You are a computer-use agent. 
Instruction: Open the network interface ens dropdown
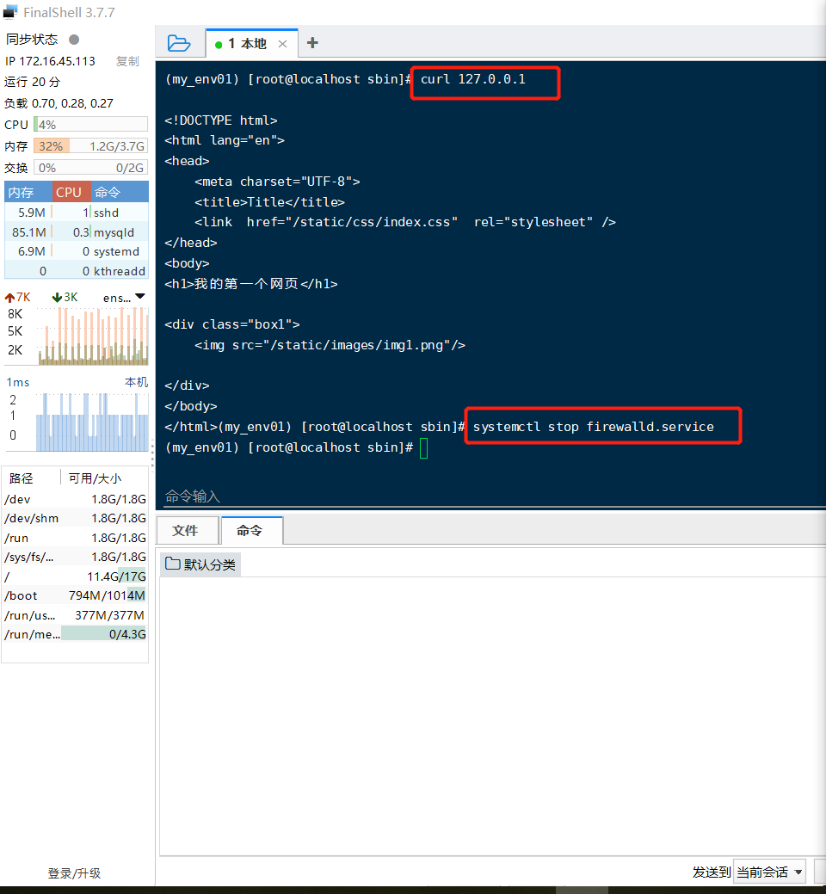point(124,297)
